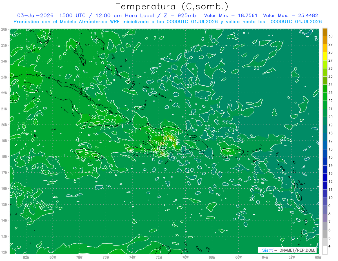Click the 'Sisπ' logo text

(268, 250)
